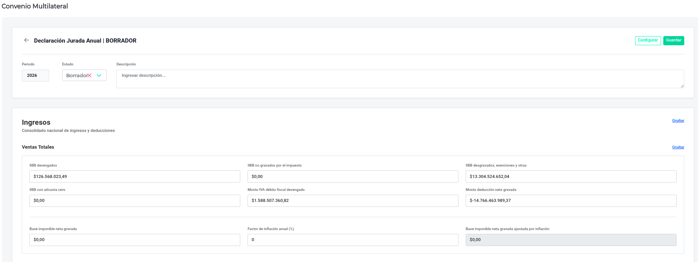Click the IIBB devengados amount field
This screenshot has height=262, width=698.
click(135, 176)
